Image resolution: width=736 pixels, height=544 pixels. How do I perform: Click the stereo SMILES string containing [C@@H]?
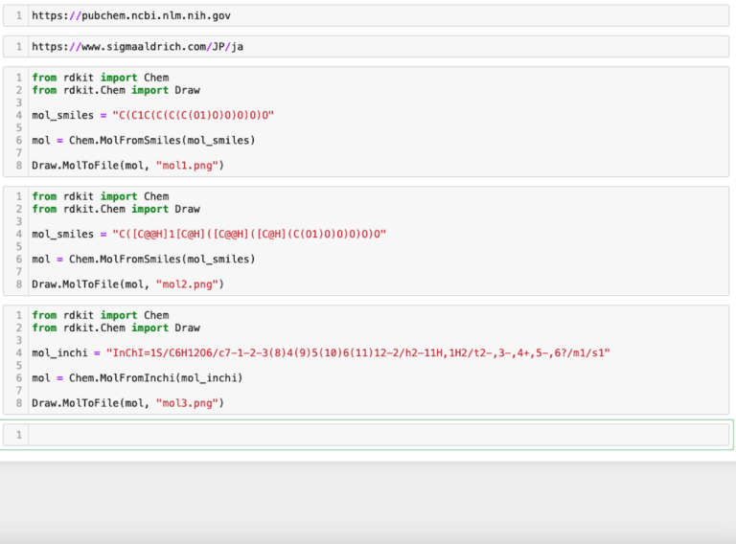249,234
